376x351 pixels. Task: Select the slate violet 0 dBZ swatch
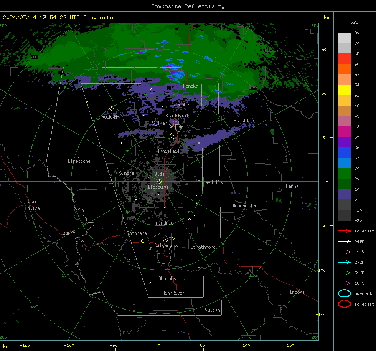point(344,194)
